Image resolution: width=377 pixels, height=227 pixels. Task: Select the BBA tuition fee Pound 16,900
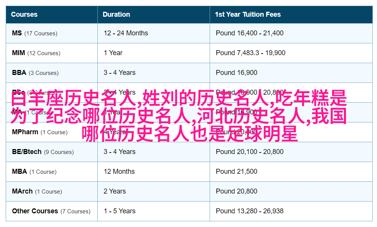point(236,73)
